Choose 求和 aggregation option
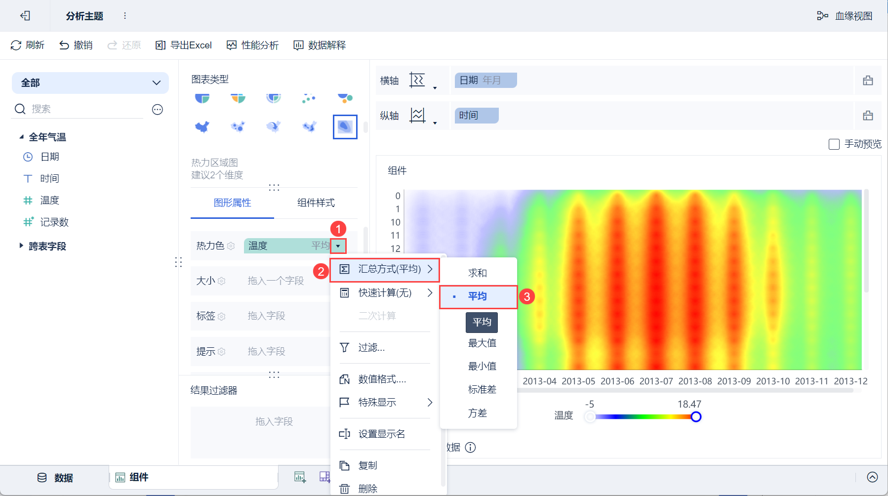The height and width of the screenshot is (496, 888). point(478,273)
